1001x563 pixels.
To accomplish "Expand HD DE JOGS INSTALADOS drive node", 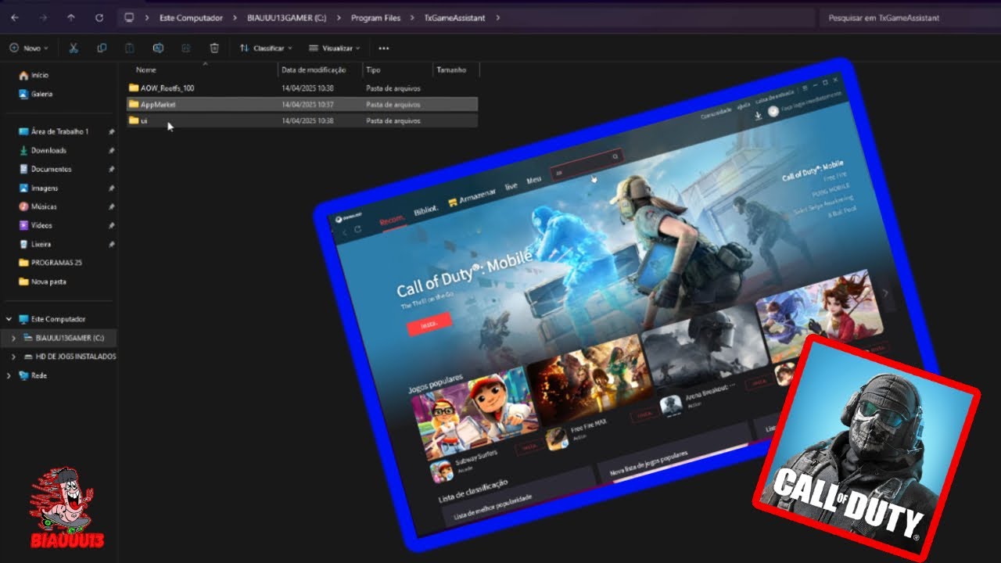I will [x=14, y=357].
